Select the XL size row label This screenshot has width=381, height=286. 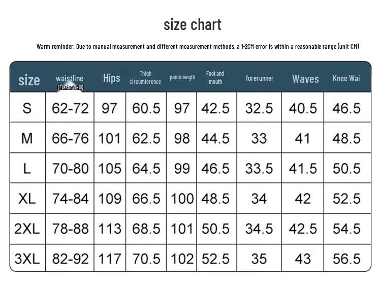pyautogui.click(x=27, y=199)
